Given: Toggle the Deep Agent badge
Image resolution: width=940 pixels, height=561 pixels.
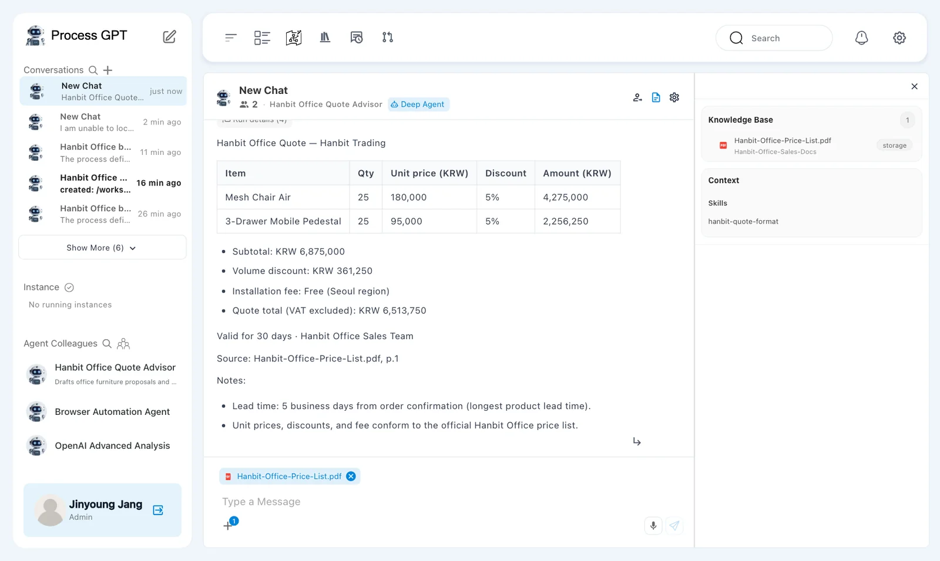Looking at the screenshot, I should click(x=418, y=104).
